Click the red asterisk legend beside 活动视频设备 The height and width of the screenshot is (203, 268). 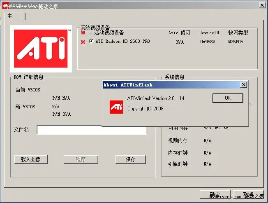pyautogui.click(x=83, y=33)
